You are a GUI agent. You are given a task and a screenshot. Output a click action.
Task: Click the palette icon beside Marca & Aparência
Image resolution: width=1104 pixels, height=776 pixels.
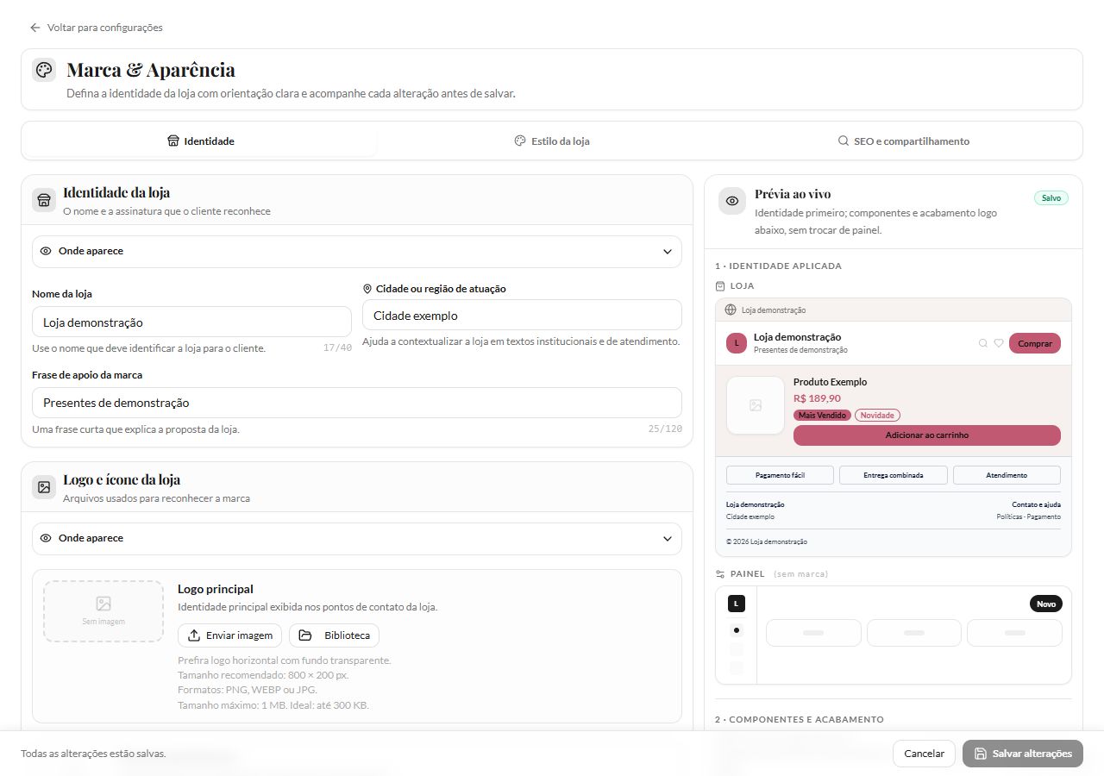click(44, 70)
